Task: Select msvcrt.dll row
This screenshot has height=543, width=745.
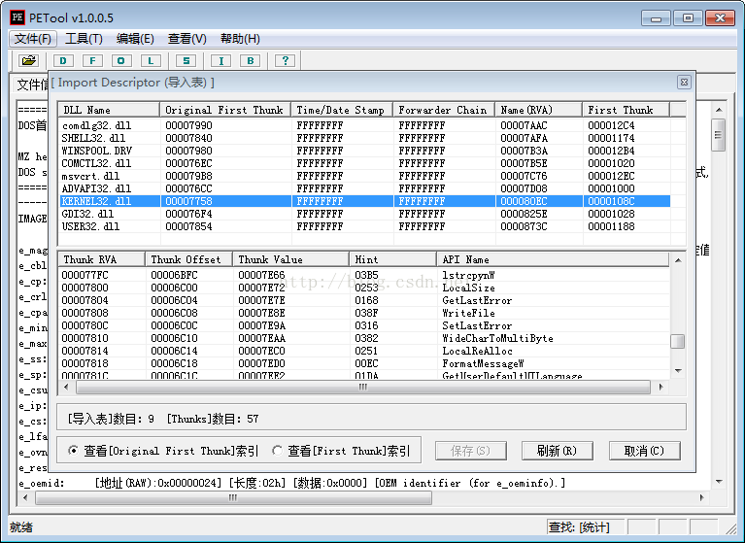Action: pos(365,176)
